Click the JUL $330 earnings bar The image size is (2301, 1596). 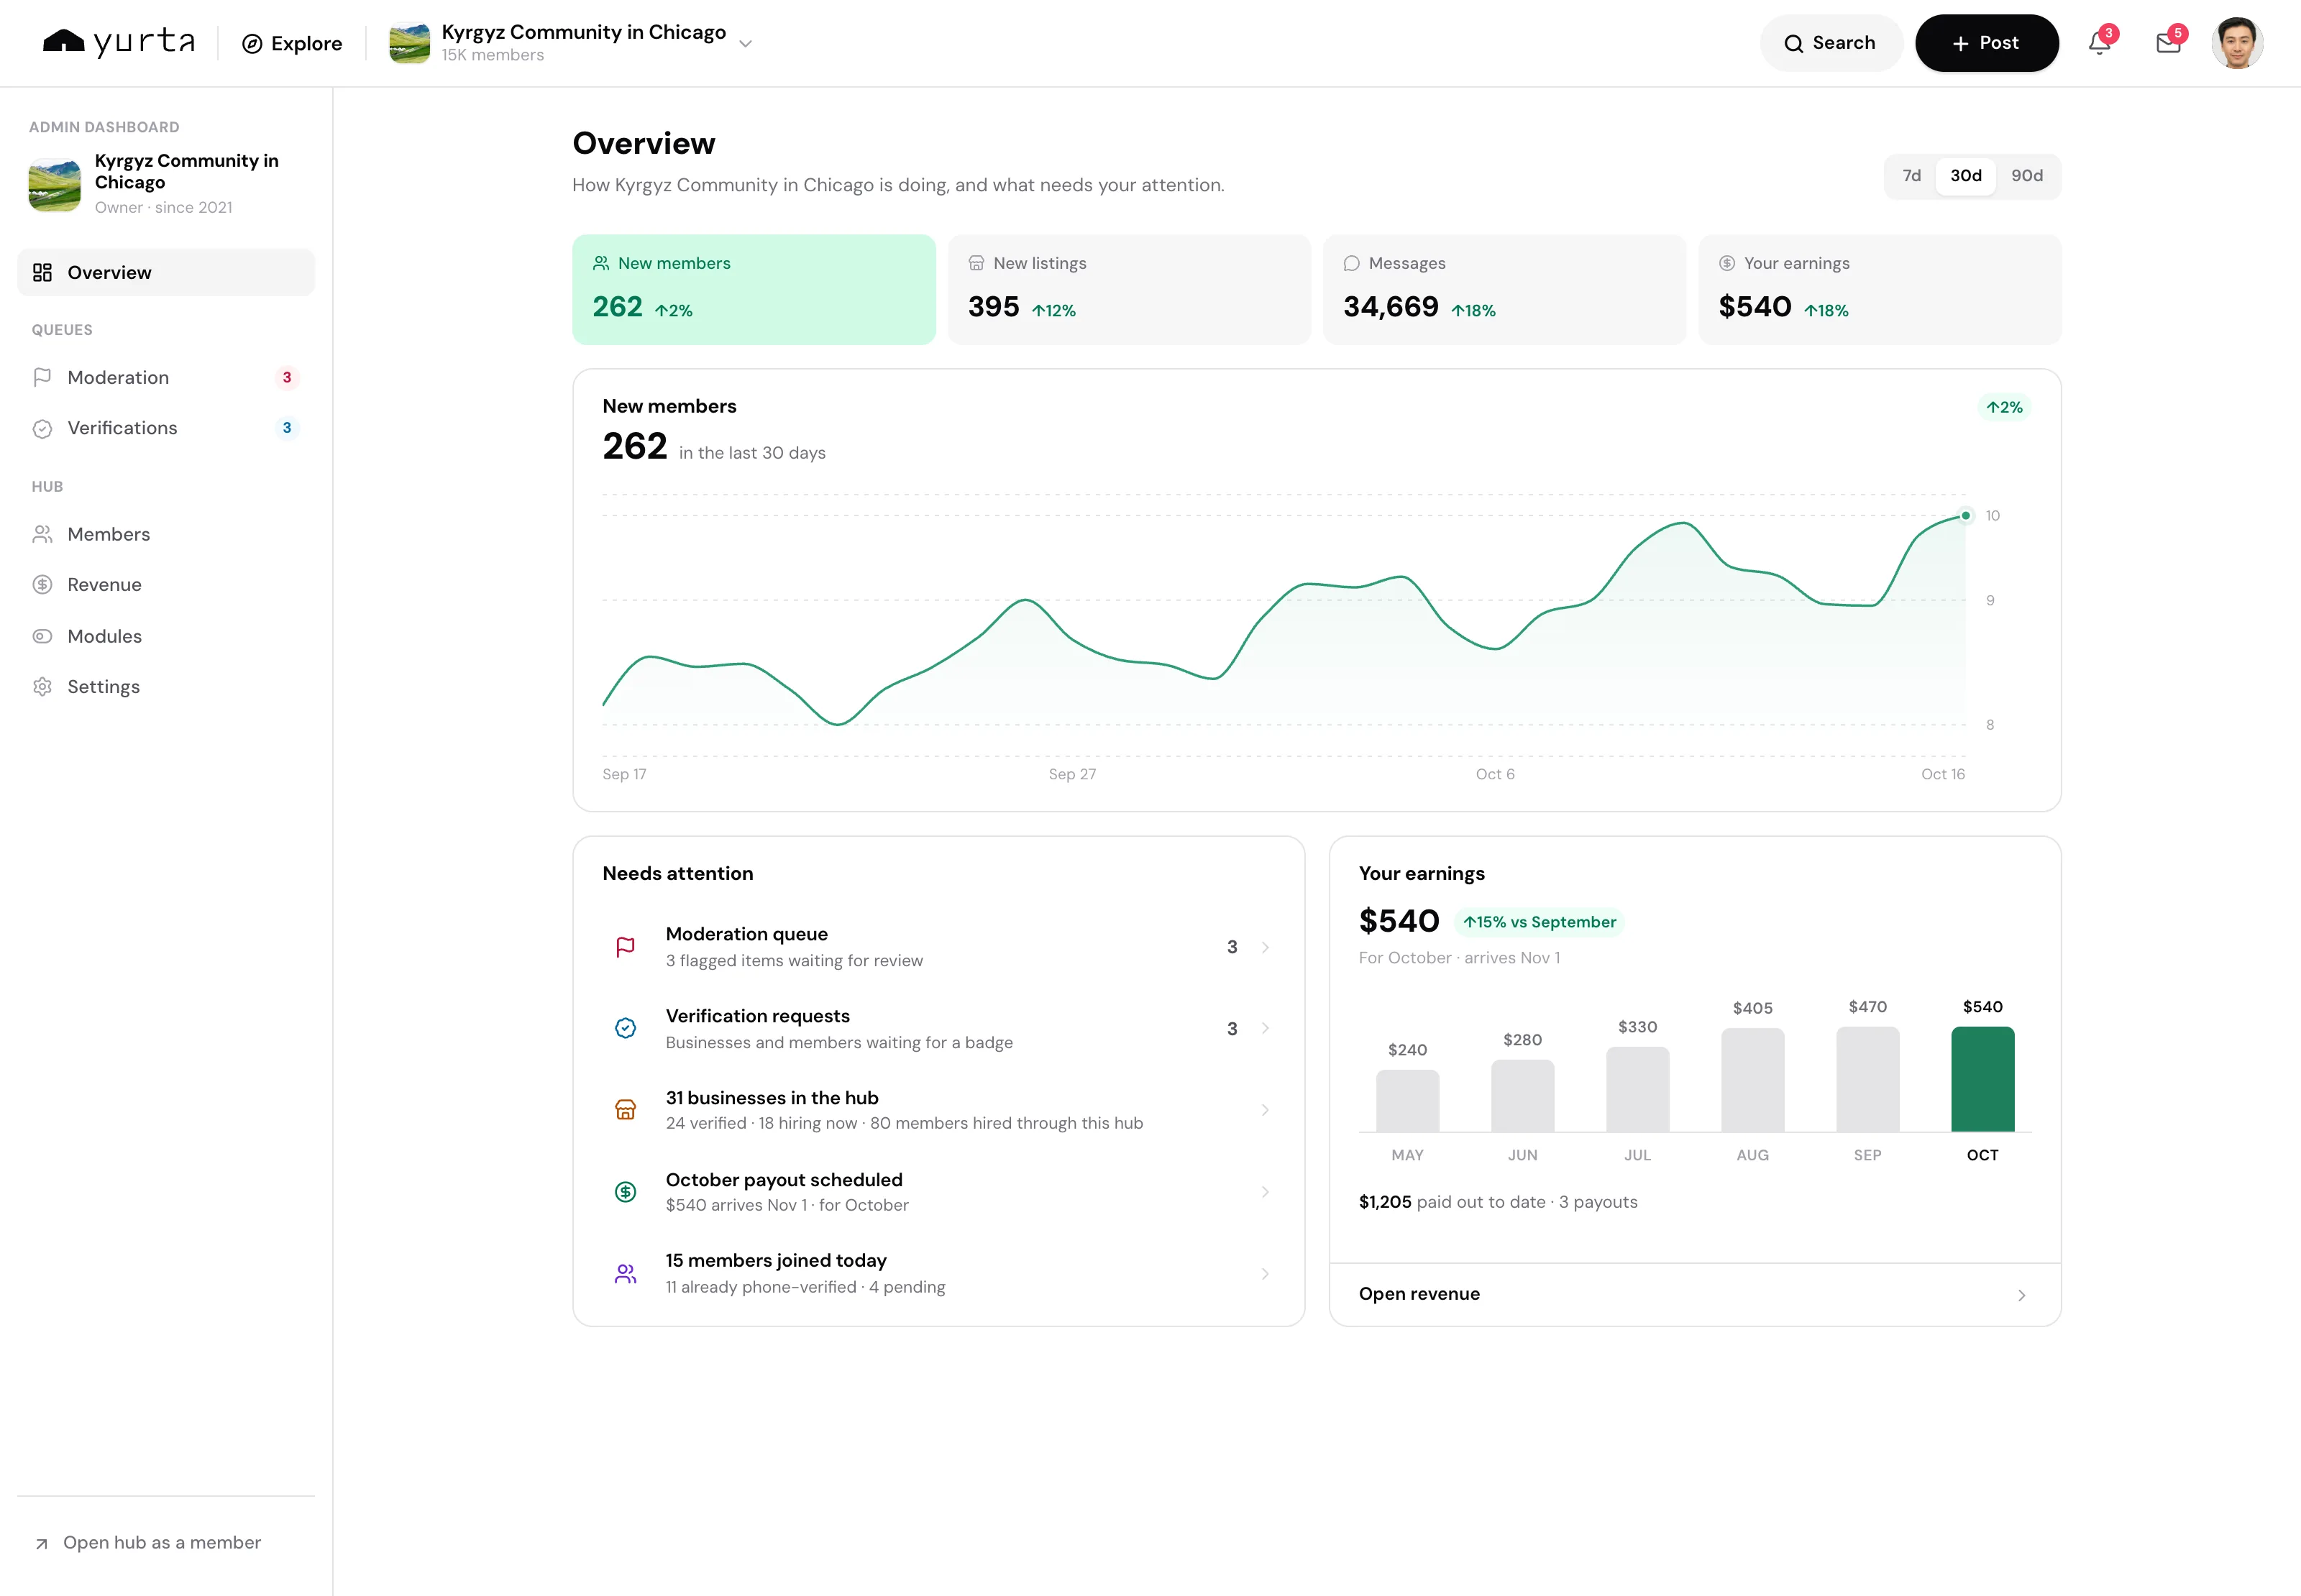point(1637,1090)
